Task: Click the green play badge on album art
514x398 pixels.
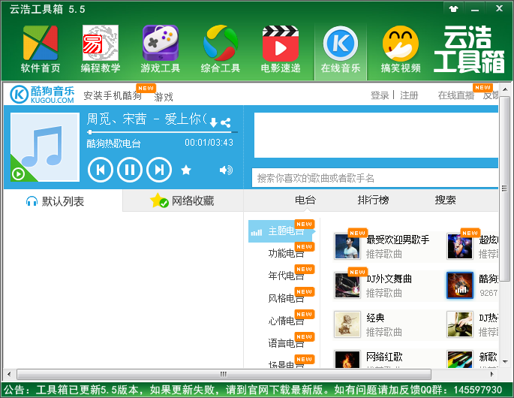Action: pos(18,174)
